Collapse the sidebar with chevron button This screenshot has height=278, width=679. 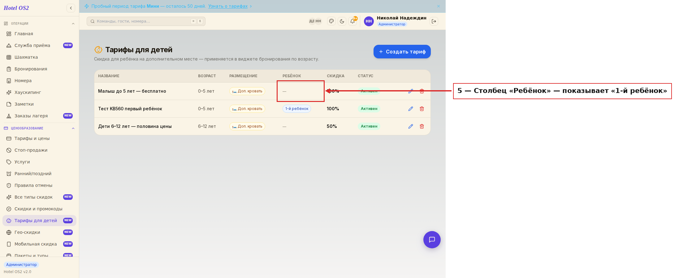click(x=71, y=8)
